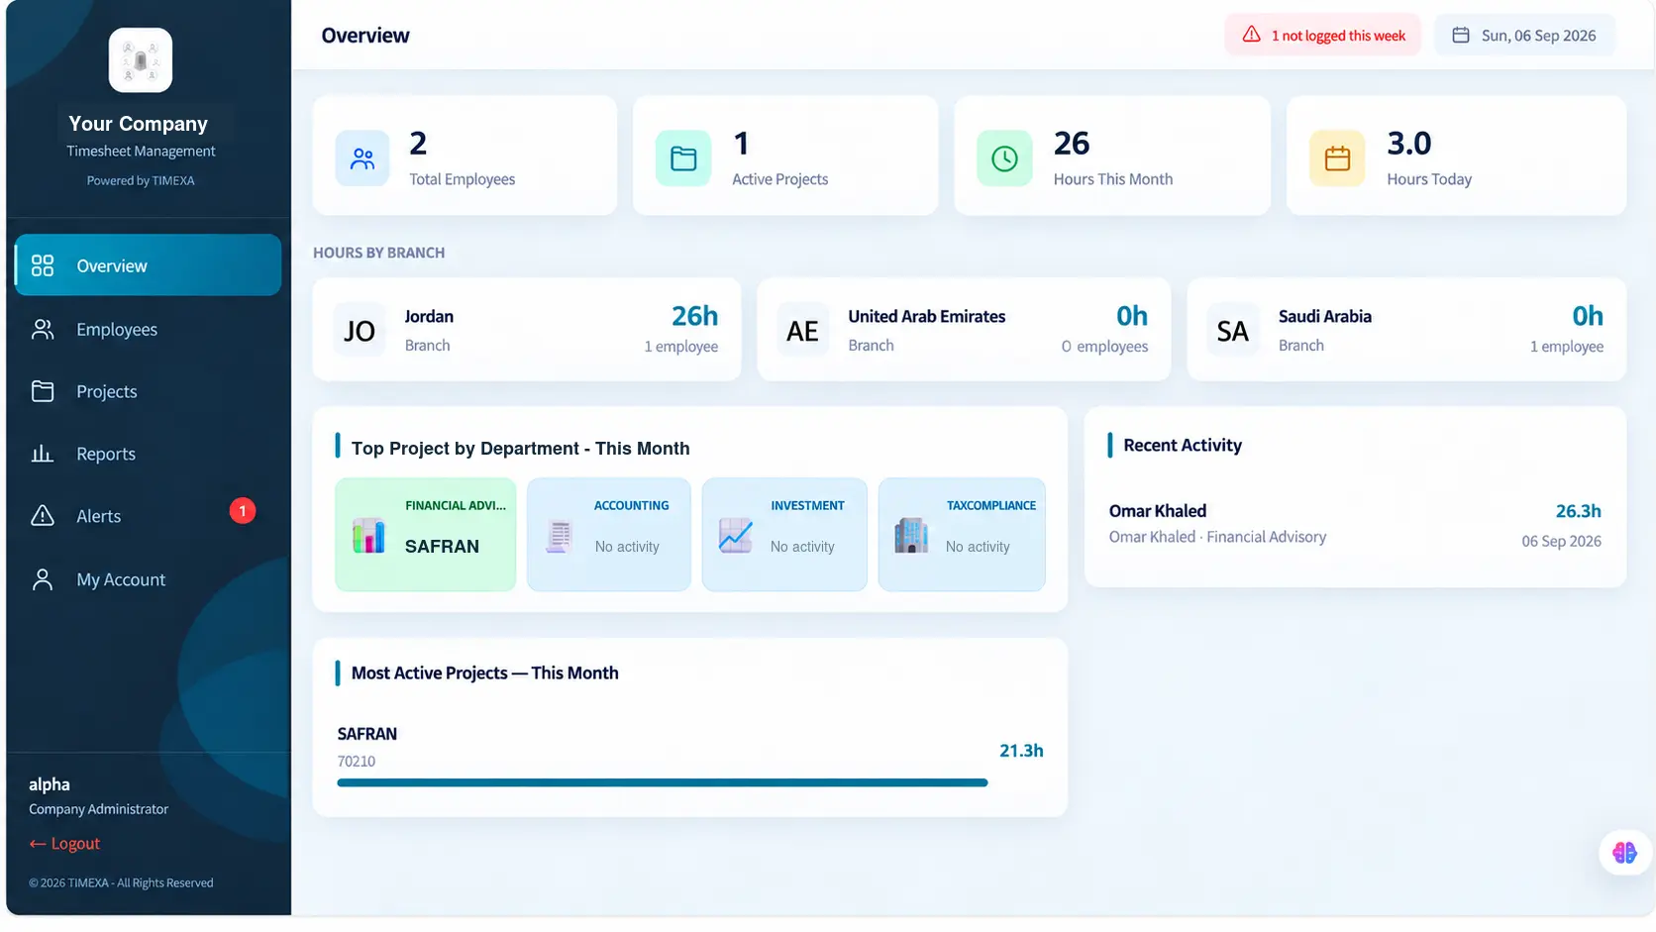This screenshot has height=932, width=1656.
Task: Select the Investment department card
Action: (784, 535)
